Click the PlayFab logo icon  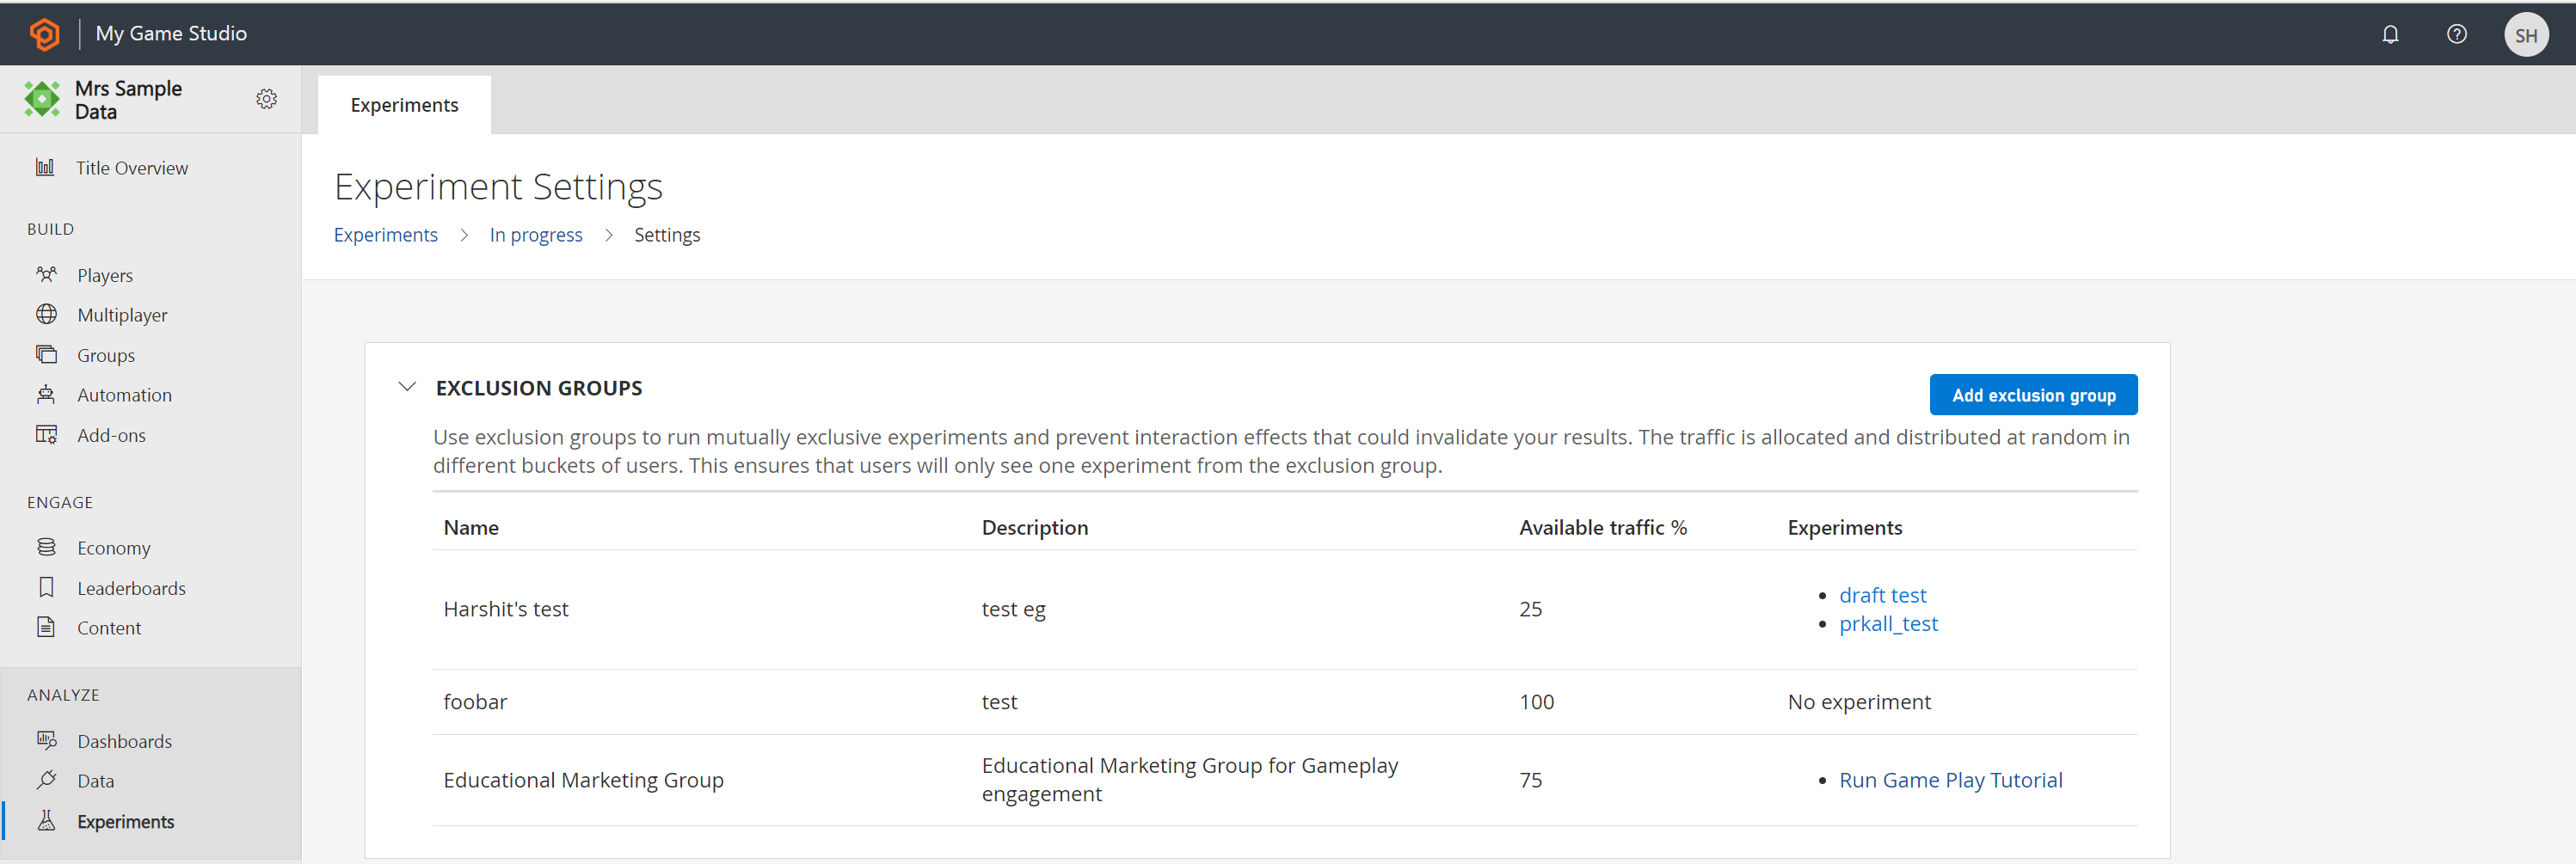click(x=45, y=34)
